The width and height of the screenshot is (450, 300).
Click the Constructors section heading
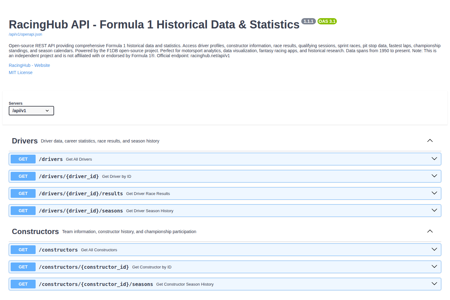(x=35, y=232)
